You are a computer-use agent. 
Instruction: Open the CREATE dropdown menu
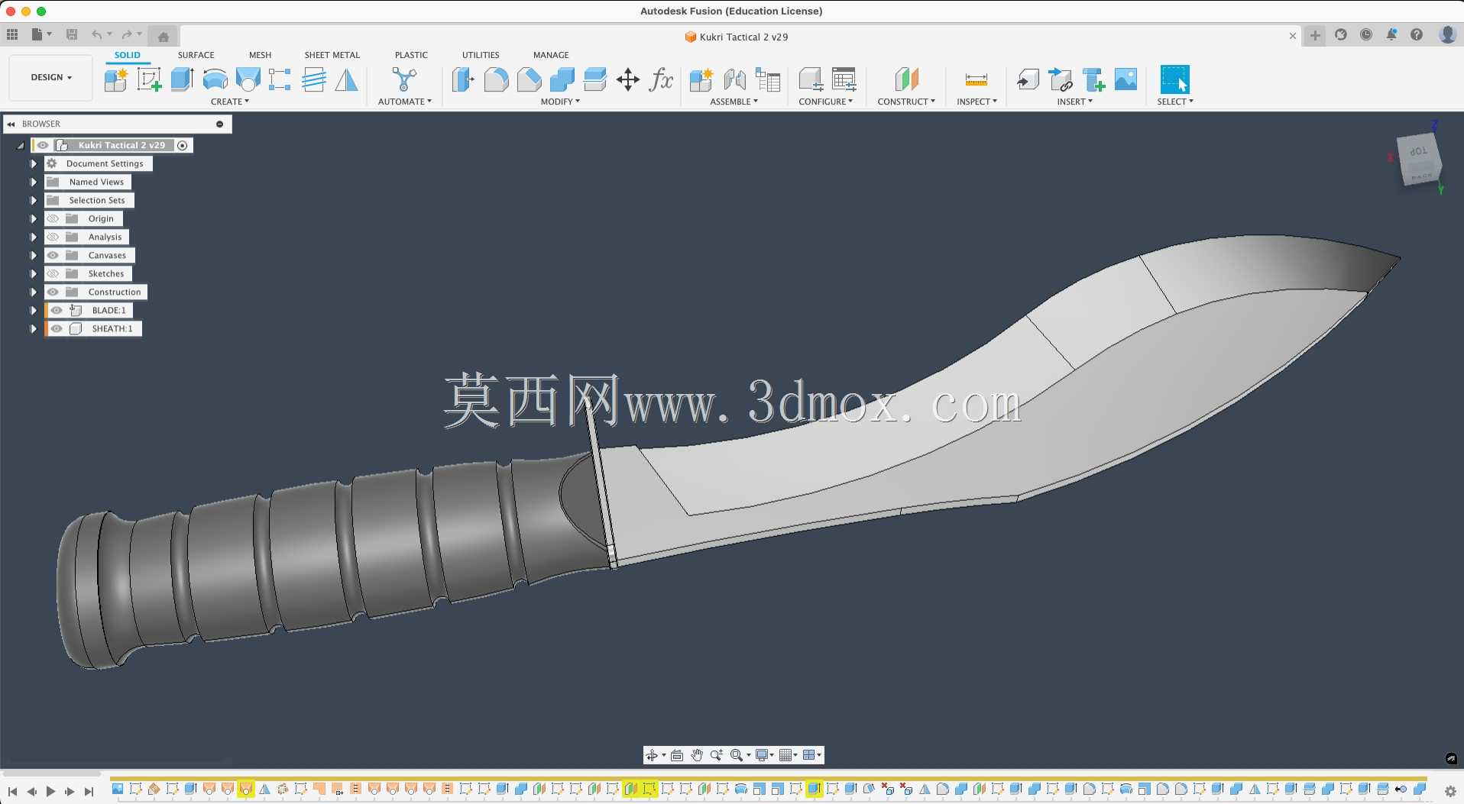pos(230,102)
